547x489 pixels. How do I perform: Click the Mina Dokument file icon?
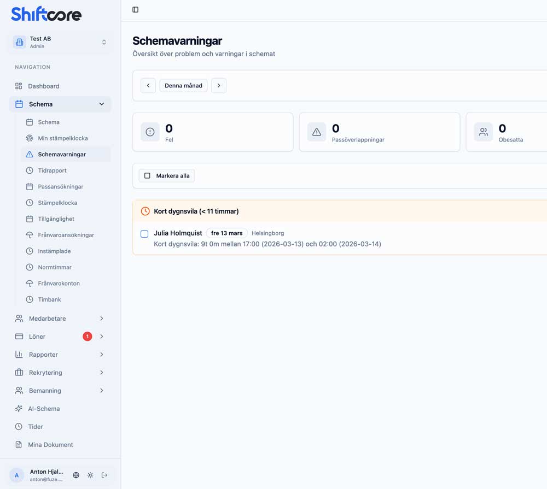coord(19,445)
